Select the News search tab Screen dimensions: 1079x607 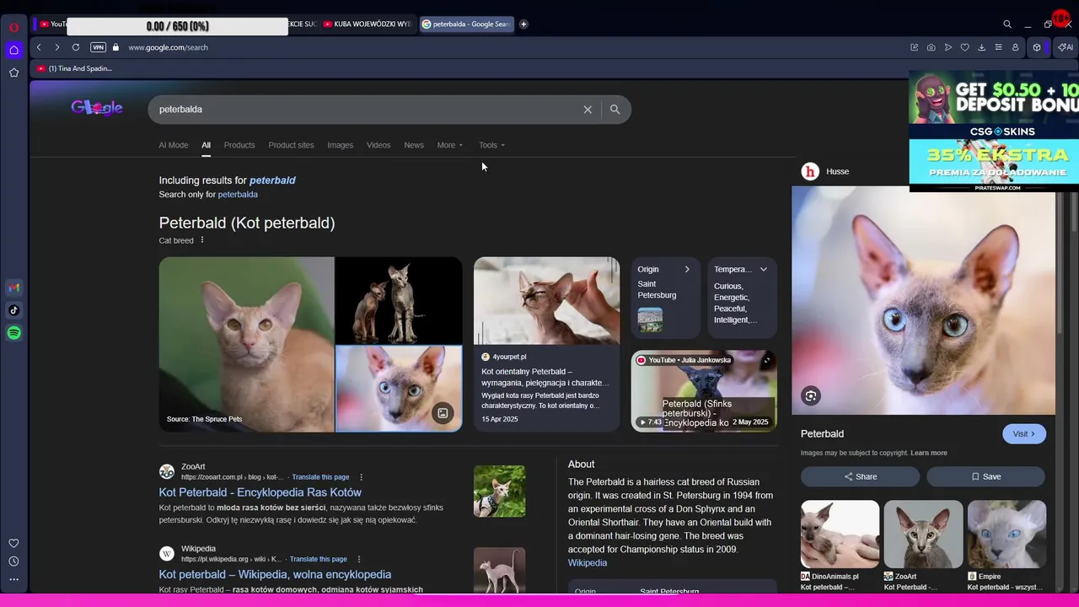click(x=414, y=145)
